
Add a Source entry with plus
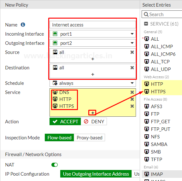tap(93, 59)
